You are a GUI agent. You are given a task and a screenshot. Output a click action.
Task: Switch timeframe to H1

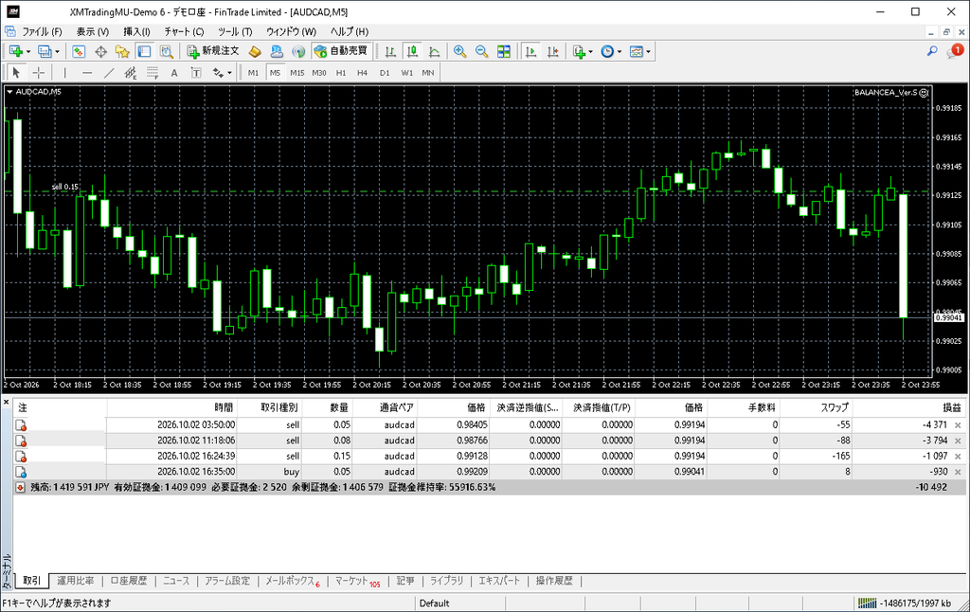(x=341, y=72)
